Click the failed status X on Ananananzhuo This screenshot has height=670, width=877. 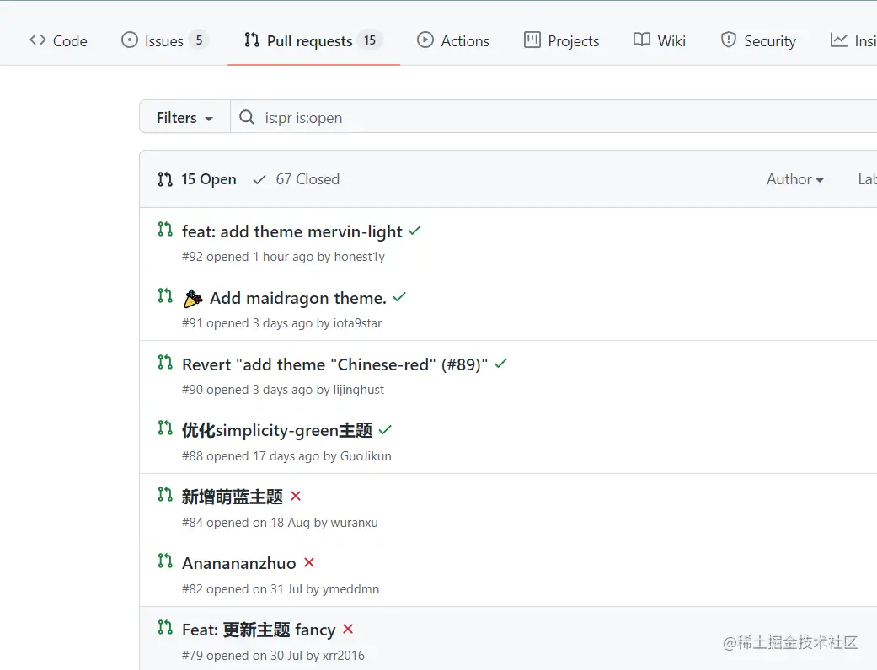(309, 562)
